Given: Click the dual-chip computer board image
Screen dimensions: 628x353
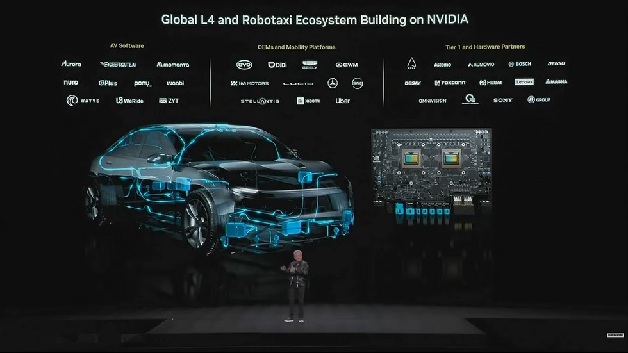Looking at the screenshot, I should pos(431,173).
